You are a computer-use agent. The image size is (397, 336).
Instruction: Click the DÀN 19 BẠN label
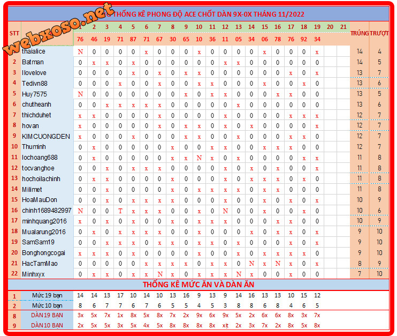point(47,316)
